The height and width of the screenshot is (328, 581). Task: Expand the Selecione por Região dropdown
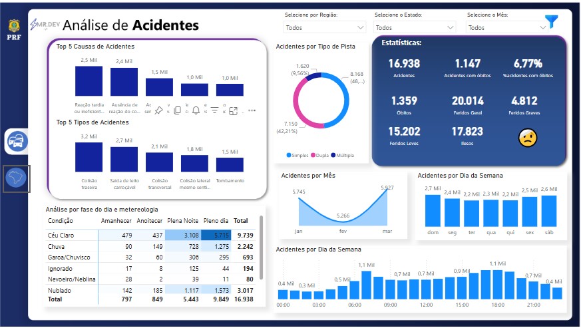(x=325, y=27)
